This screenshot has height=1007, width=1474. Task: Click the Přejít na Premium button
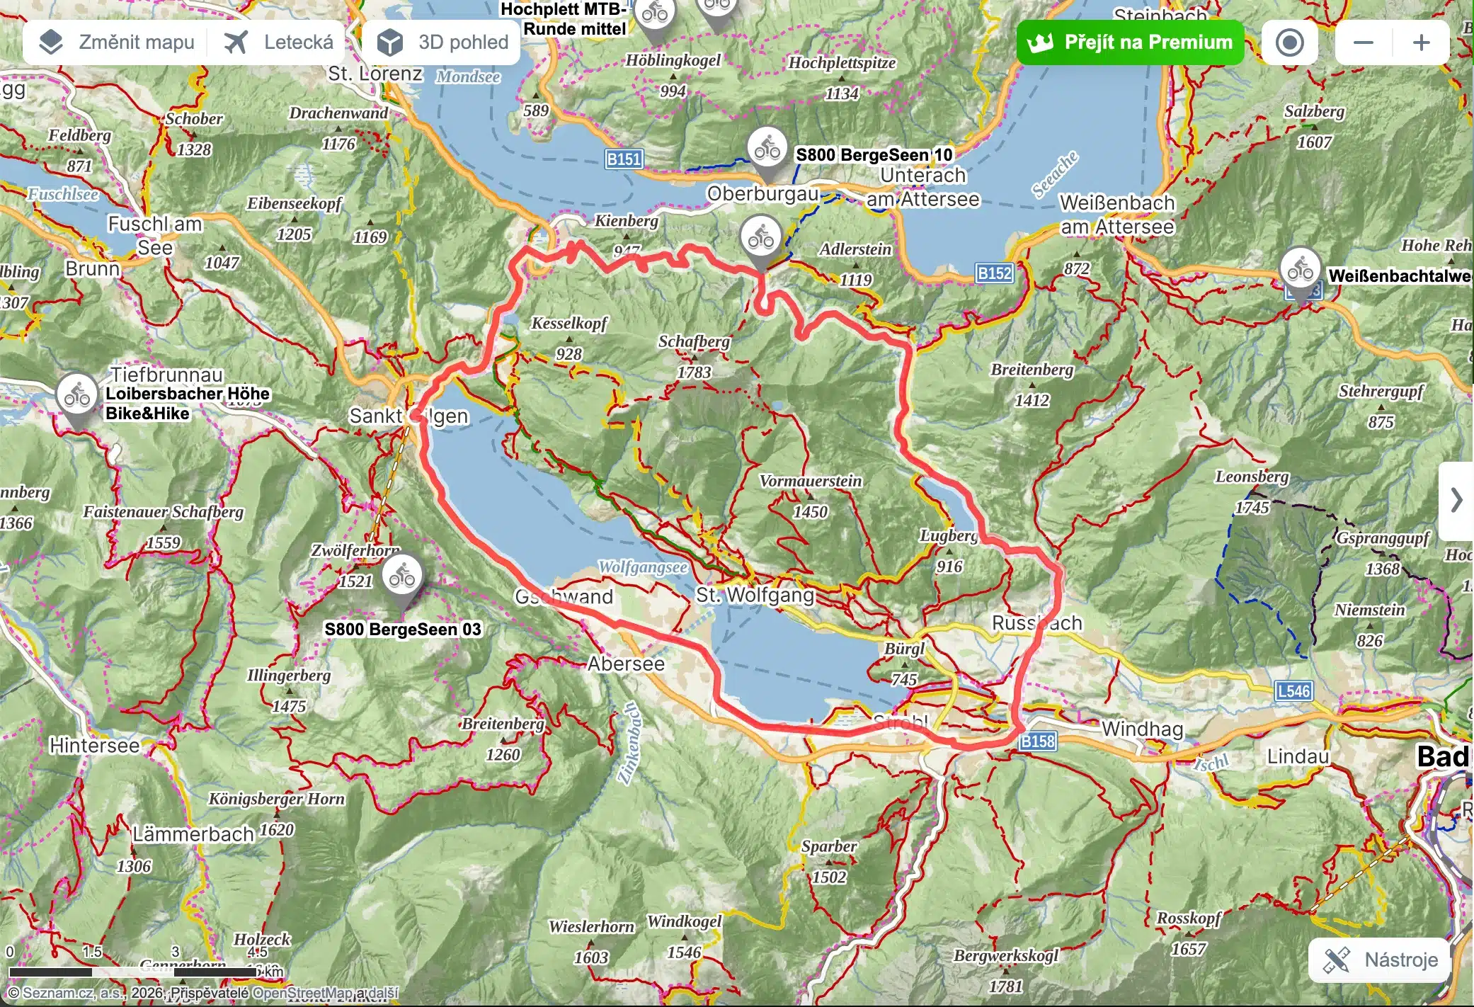(1130, 42)
